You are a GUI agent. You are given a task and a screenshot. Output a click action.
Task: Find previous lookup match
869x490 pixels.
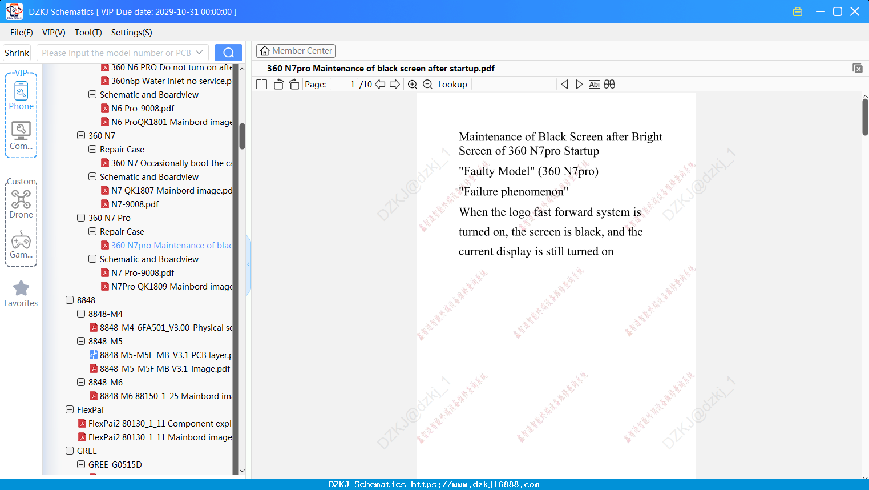point(564,84)
